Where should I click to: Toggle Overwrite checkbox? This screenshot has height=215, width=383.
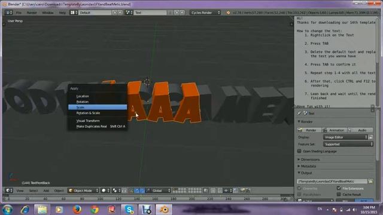[299, 188]
